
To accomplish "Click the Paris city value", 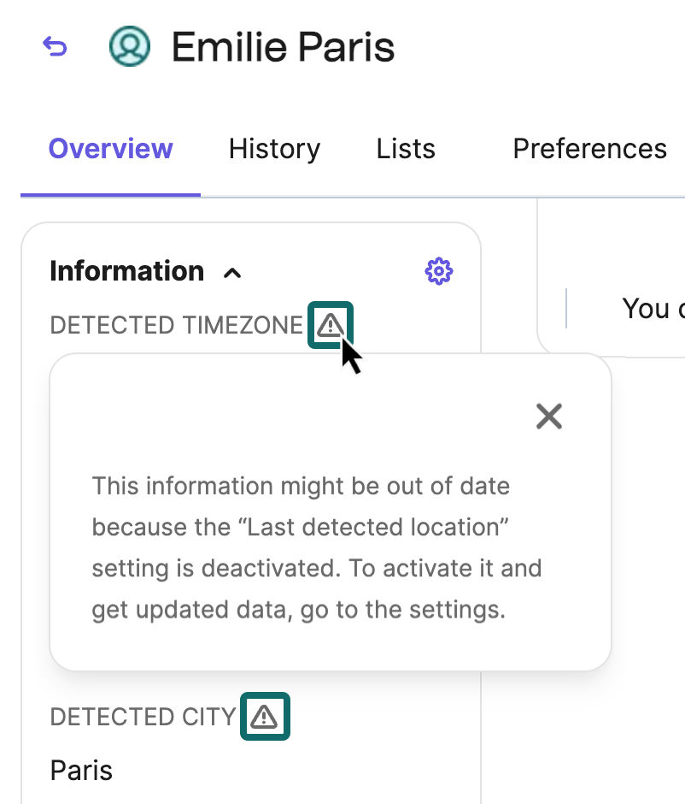I will (x=81, y=770).
